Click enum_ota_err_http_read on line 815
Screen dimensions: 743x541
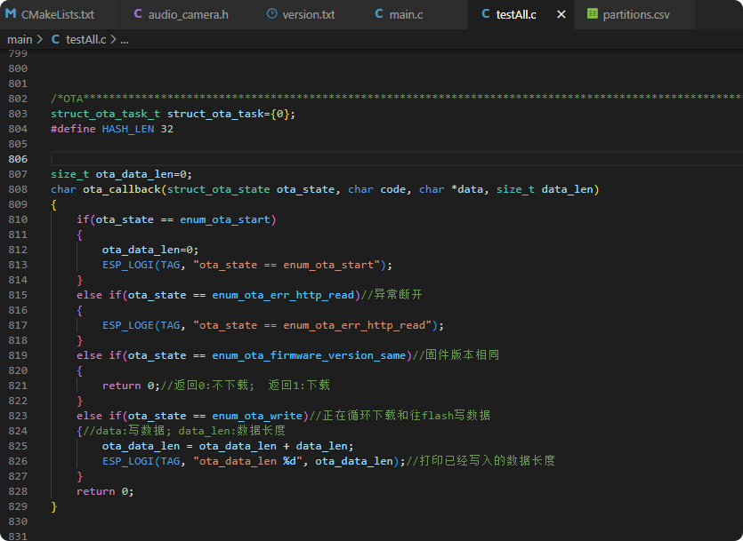point(283,295)
